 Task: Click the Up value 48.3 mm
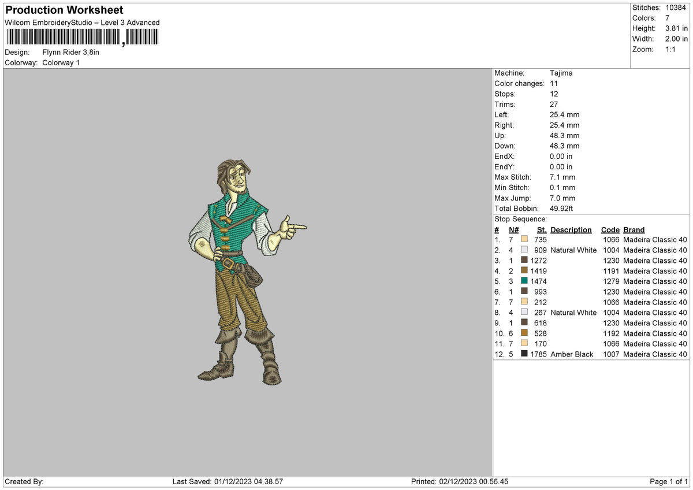[564, 136]
